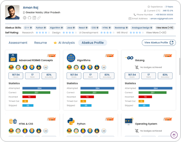Click the React skill chip
The height and width of the screenshot is (142, 181).
pos(83,28)
